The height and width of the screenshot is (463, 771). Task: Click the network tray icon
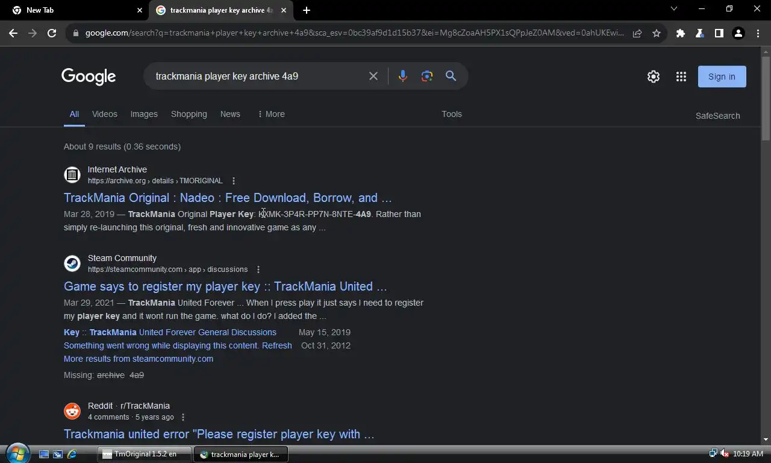(713, 454)
